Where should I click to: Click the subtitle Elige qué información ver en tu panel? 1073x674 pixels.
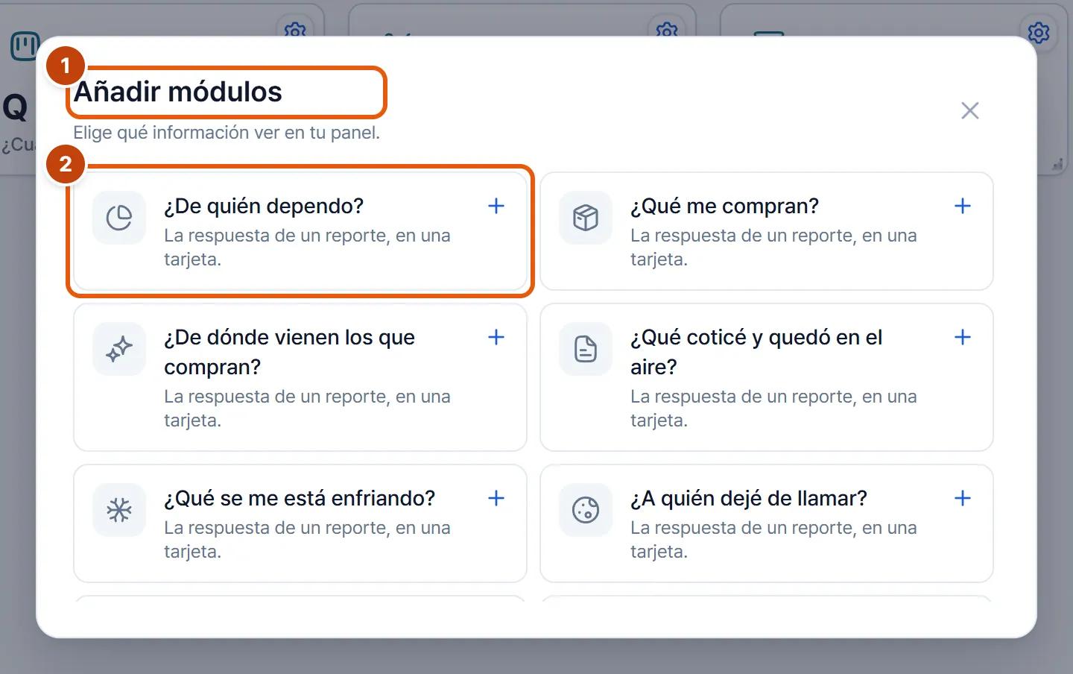coord(227,133)
